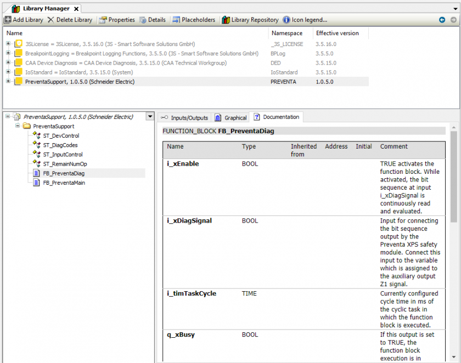Click the CAA Device Diagnosis library icon

[x=19, y=63]
